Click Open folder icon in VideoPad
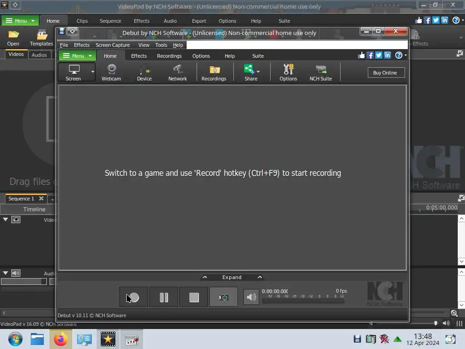465x349 pixels. pos(13,38)
